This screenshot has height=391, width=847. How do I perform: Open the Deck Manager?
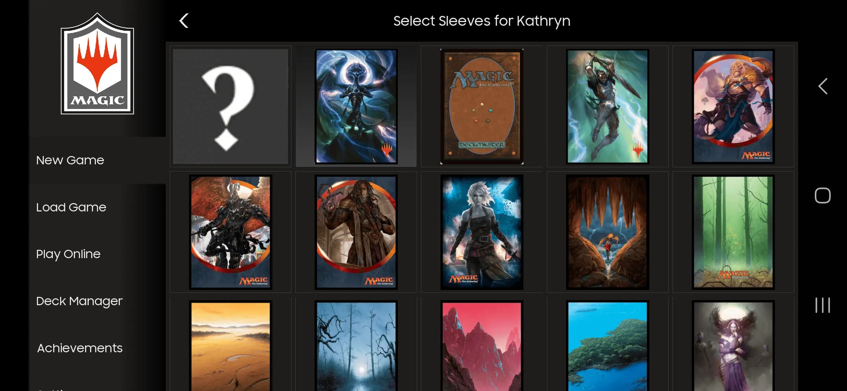(x=79, y=301)
